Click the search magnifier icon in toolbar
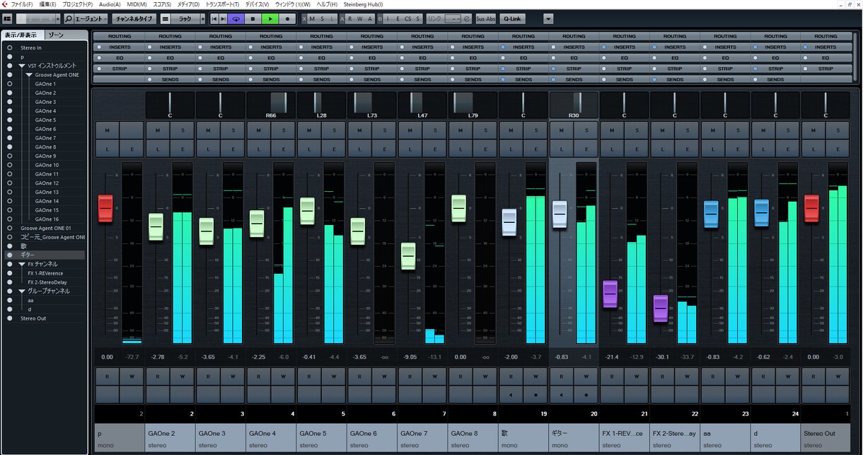The image size is (863, 455). [x=69, y=18]
